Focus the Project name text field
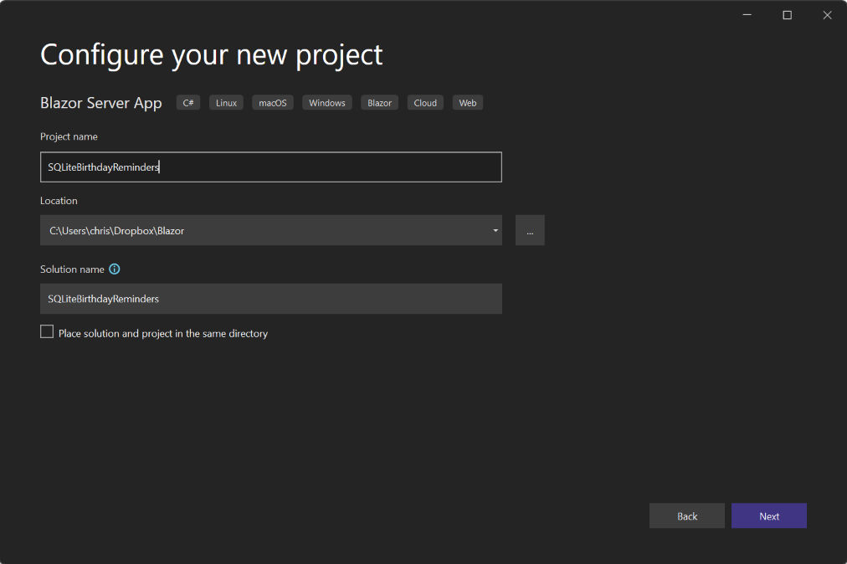Screen dimensions: 847x564 click(x=270, y=167)
